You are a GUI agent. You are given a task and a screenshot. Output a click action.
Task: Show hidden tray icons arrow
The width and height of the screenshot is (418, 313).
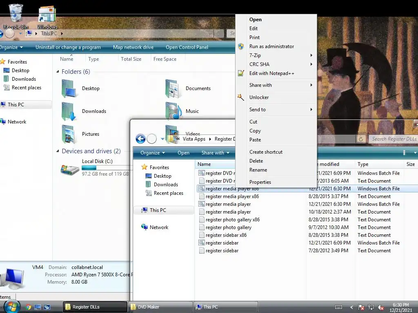[x=351, y=307]
